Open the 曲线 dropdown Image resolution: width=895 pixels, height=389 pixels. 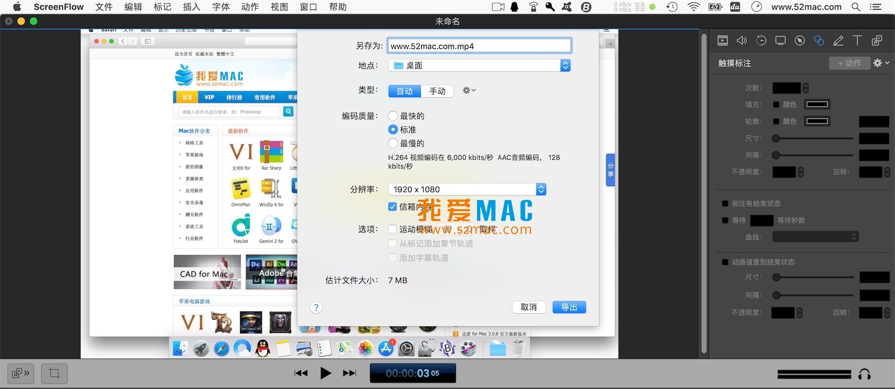816,237
